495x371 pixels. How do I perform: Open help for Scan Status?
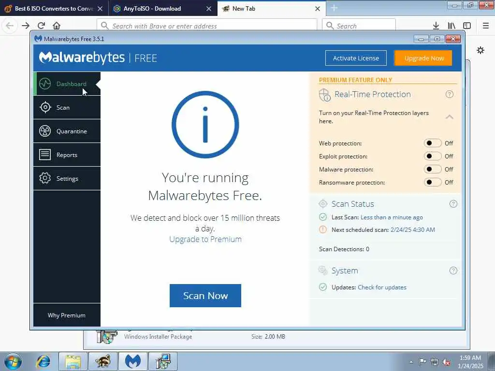[453, 204]
